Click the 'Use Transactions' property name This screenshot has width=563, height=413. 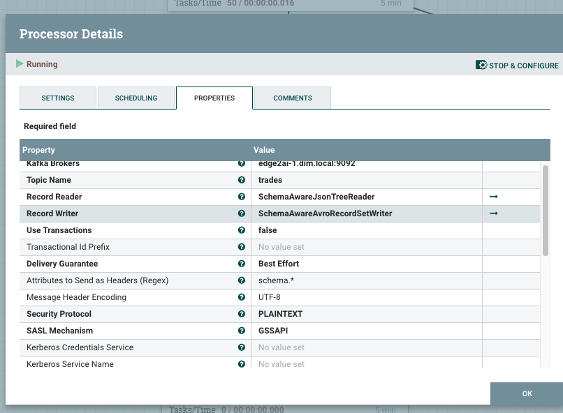pyautogui.click(x=59, y=230)
